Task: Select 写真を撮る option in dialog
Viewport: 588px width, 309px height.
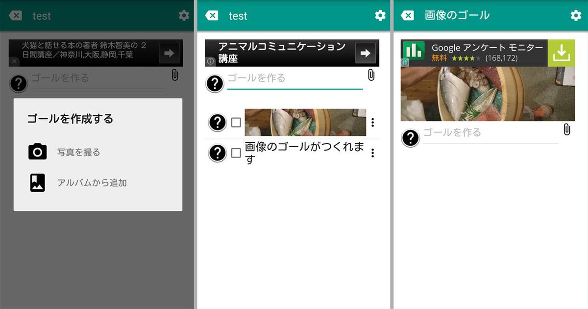Action: click(x=98, y=152)
